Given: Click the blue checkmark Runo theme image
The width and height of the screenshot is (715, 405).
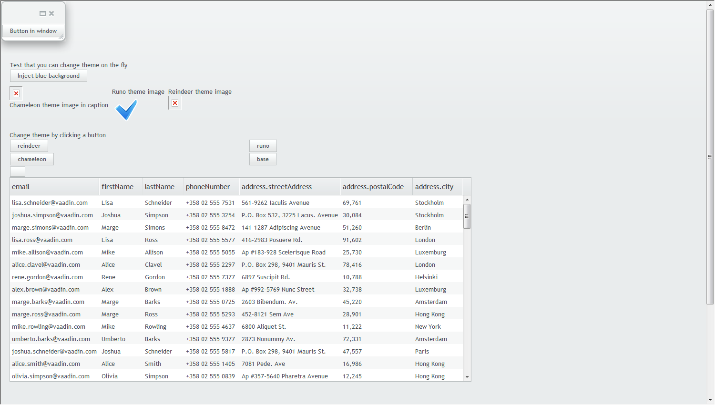Looking at the screenshot, I should (126, 110).
